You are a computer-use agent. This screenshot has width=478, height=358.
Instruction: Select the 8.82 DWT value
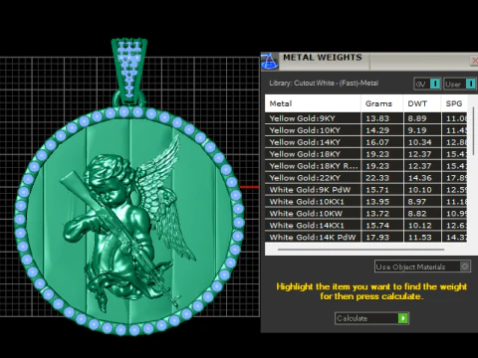pyautogui.click(x=417, y=214)
